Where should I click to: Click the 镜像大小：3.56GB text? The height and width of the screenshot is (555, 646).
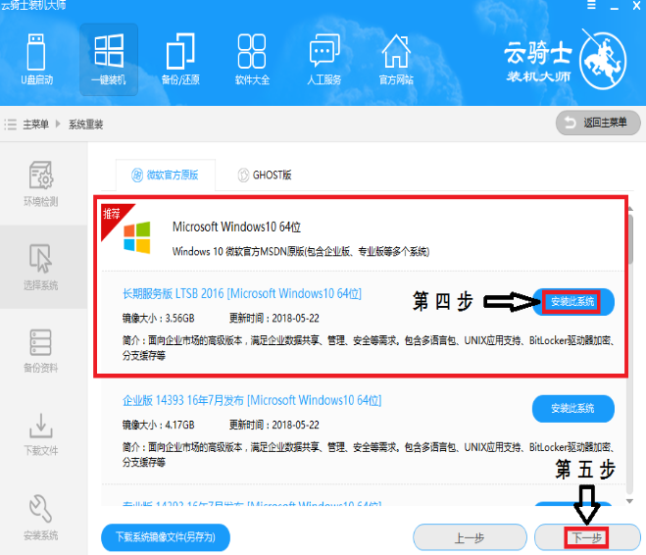158,318
